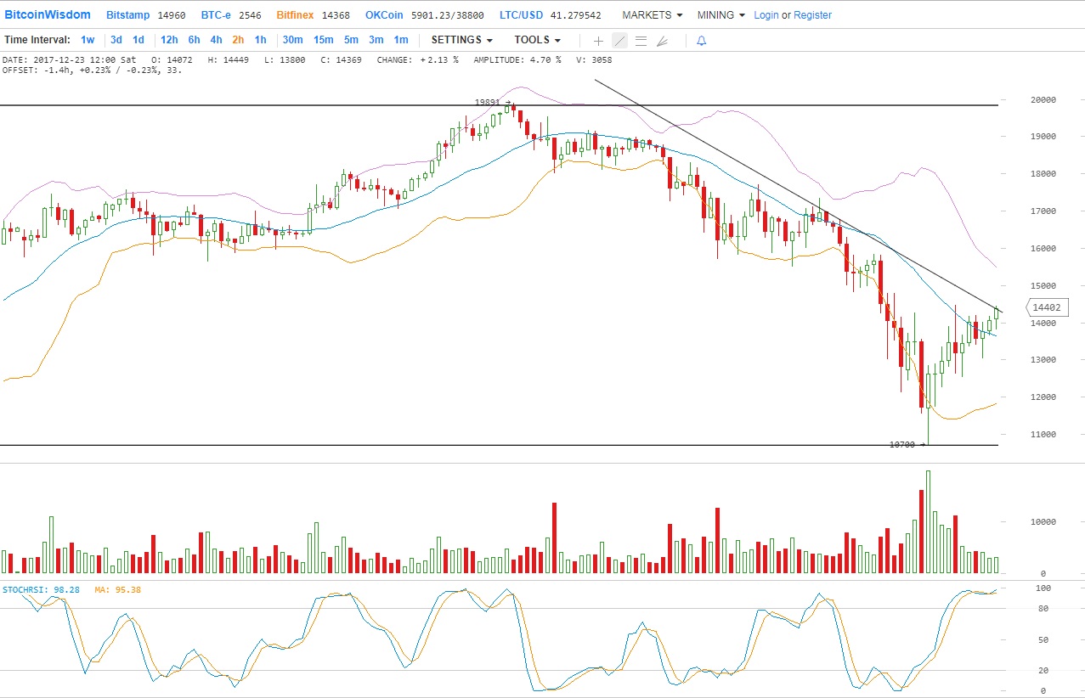Choose the 3m time interval

376,40
